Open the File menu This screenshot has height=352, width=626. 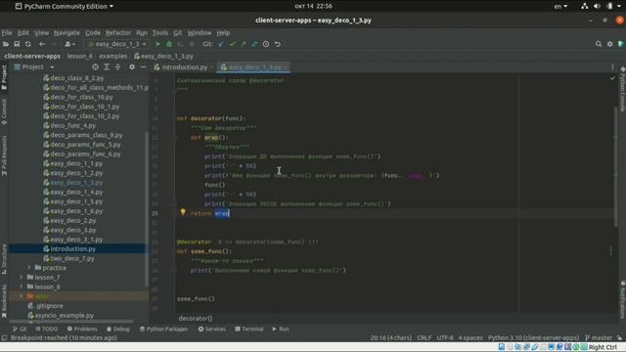pyautogui.click(x=7, y=32)
